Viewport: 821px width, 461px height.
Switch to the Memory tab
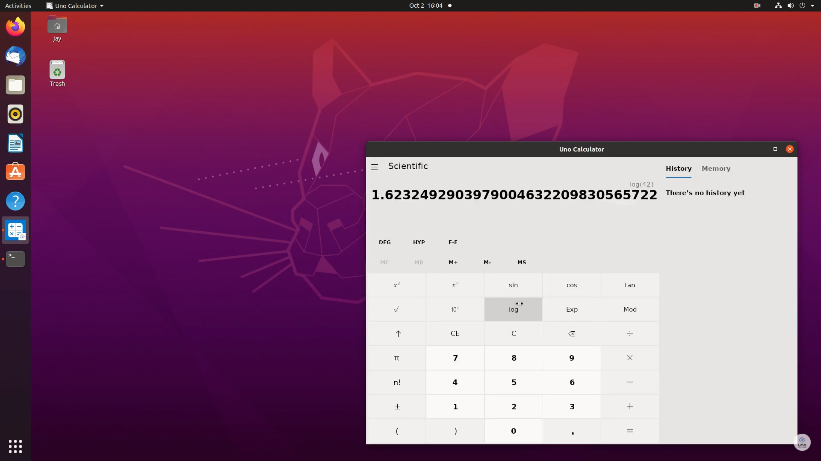716,169
